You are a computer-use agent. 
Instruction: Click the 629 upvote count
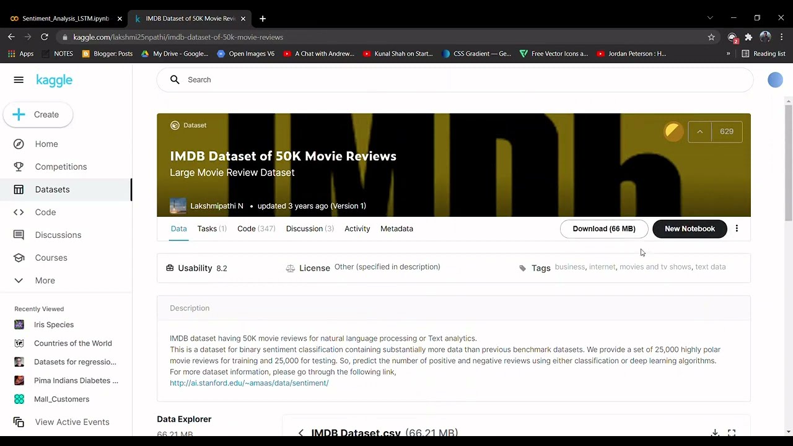click(x=727, y=131)
